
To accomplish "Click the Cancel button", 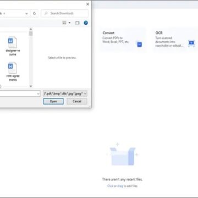I will click(x=77, y=101).
